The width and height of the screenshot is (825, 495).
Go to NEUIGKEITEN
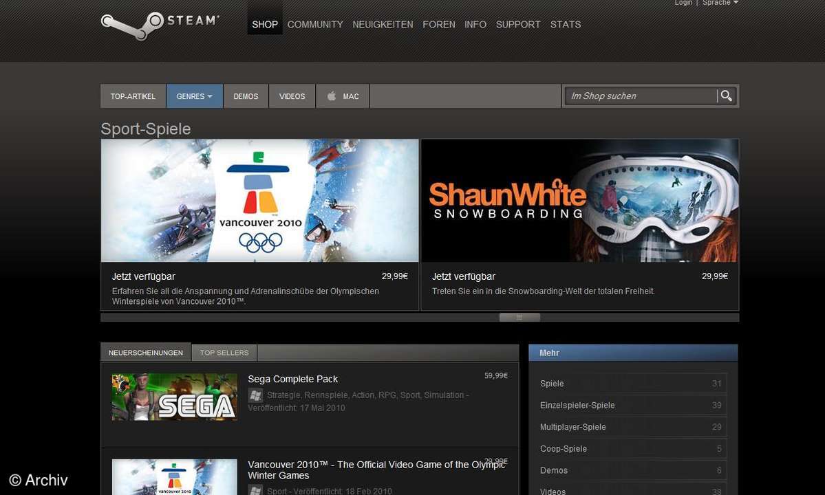point(383,24)
